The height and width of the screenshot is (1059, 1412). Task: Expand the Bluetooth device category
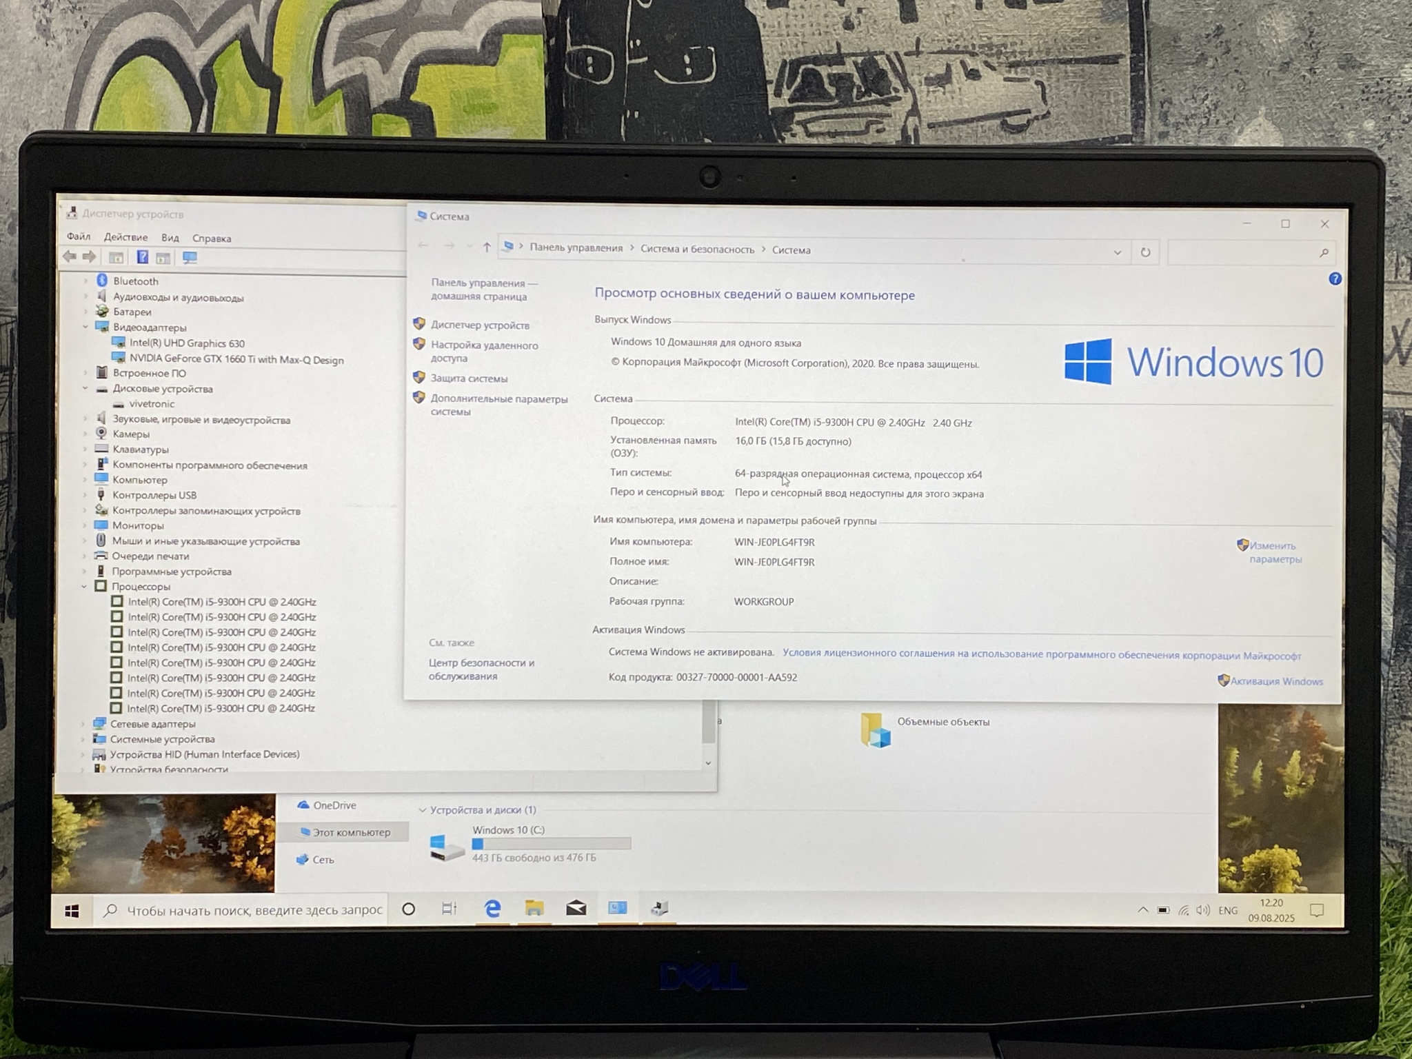(86, 281)
